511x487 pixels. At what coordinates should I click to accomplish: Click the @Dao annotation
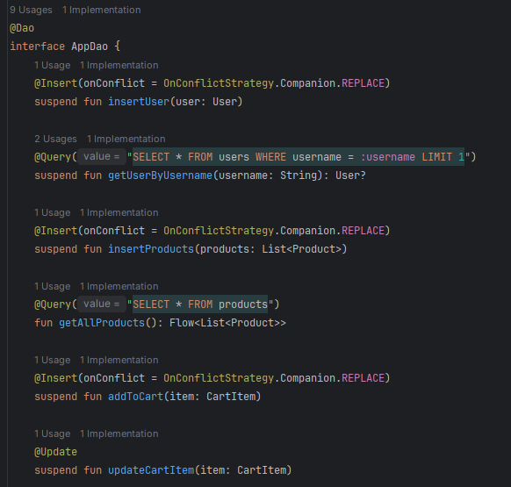pyautogui.click(x=22, y=28)
